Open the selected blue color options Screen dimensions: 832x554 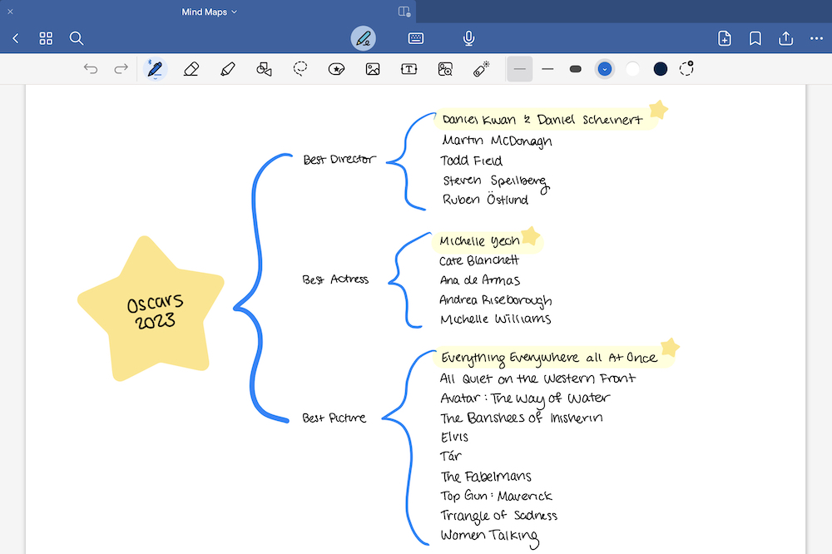[605, 69]
